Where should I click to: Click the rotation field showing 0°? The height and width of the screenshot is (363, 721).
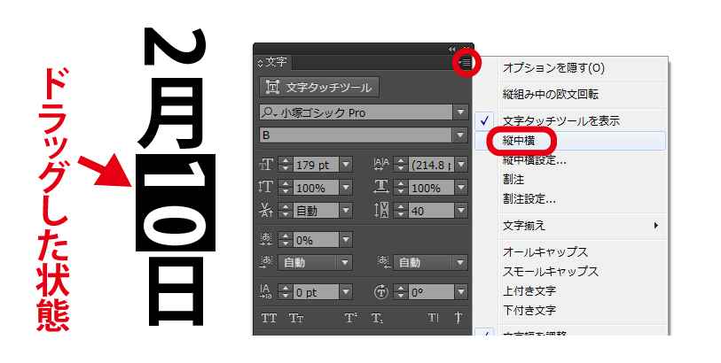(x=431, y=291)
